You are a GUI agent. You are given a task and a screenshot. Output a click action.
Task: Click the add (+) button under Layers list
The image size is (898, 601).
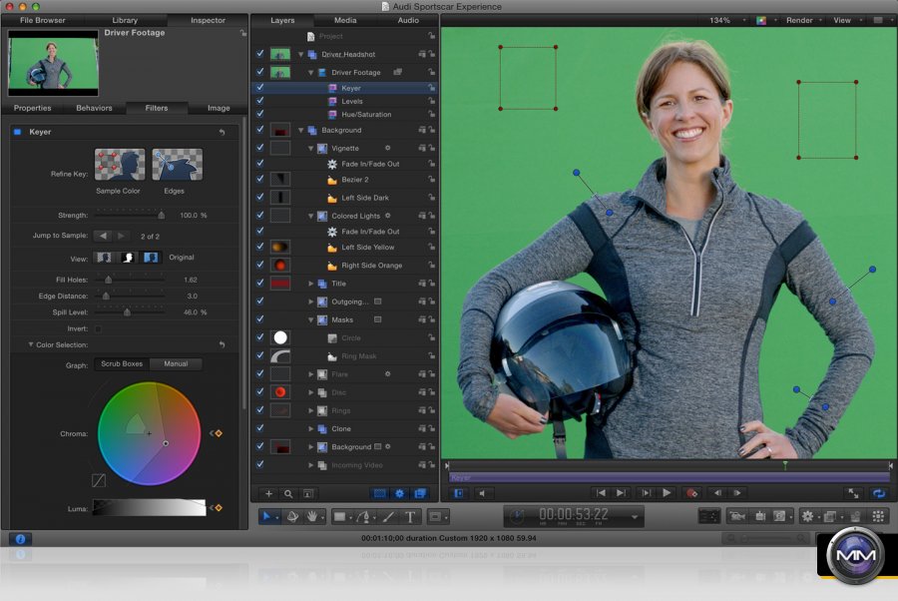(267, 493)
